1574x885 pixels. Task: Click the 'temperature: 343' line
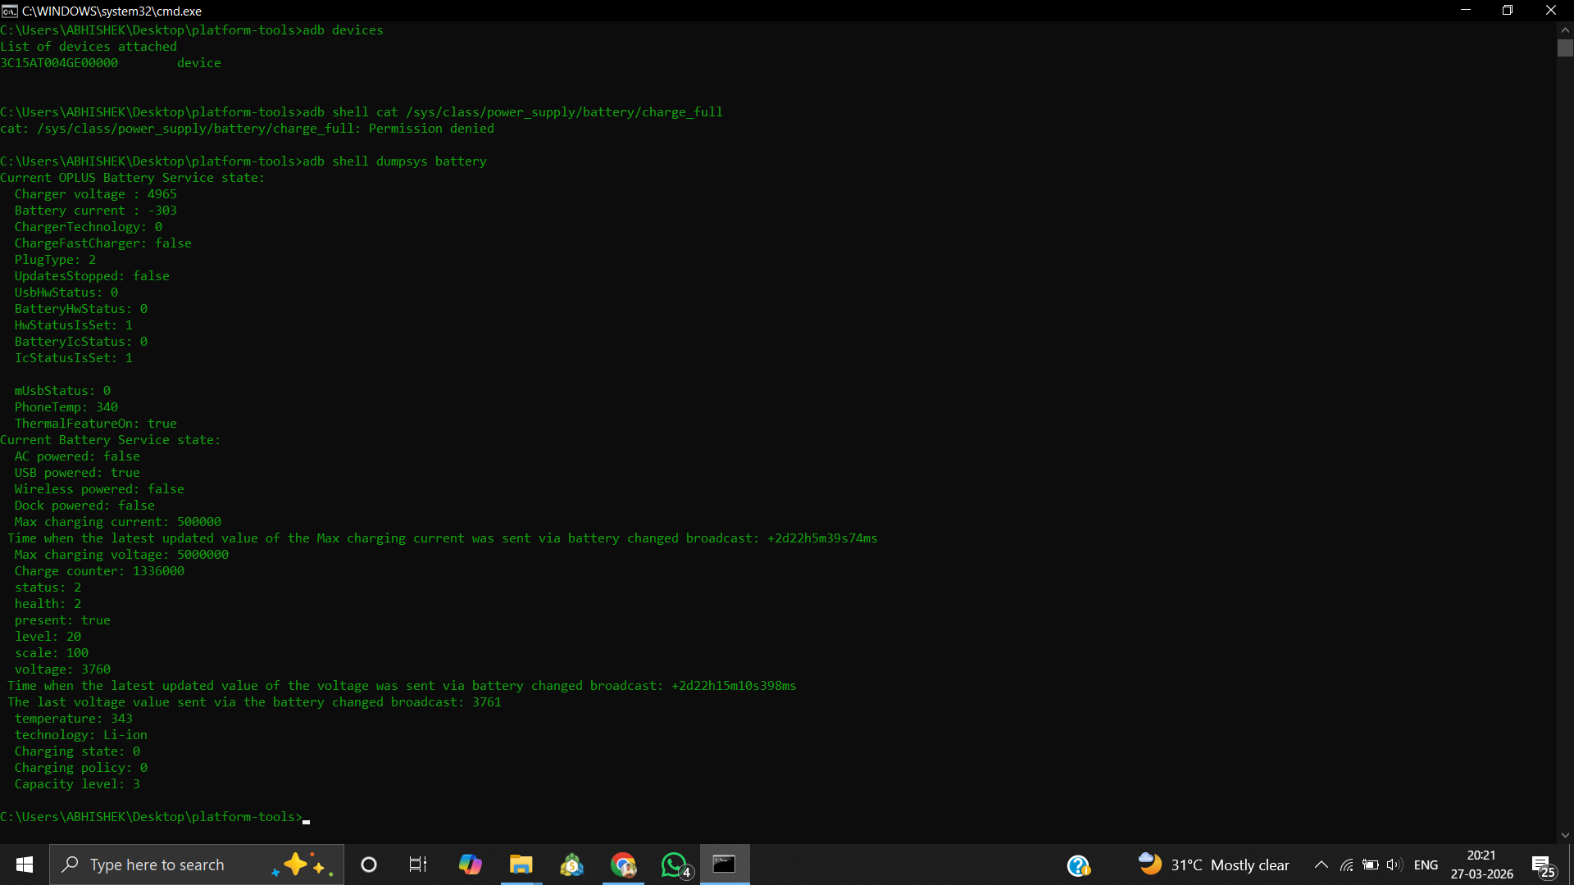(x=73, y=719)
